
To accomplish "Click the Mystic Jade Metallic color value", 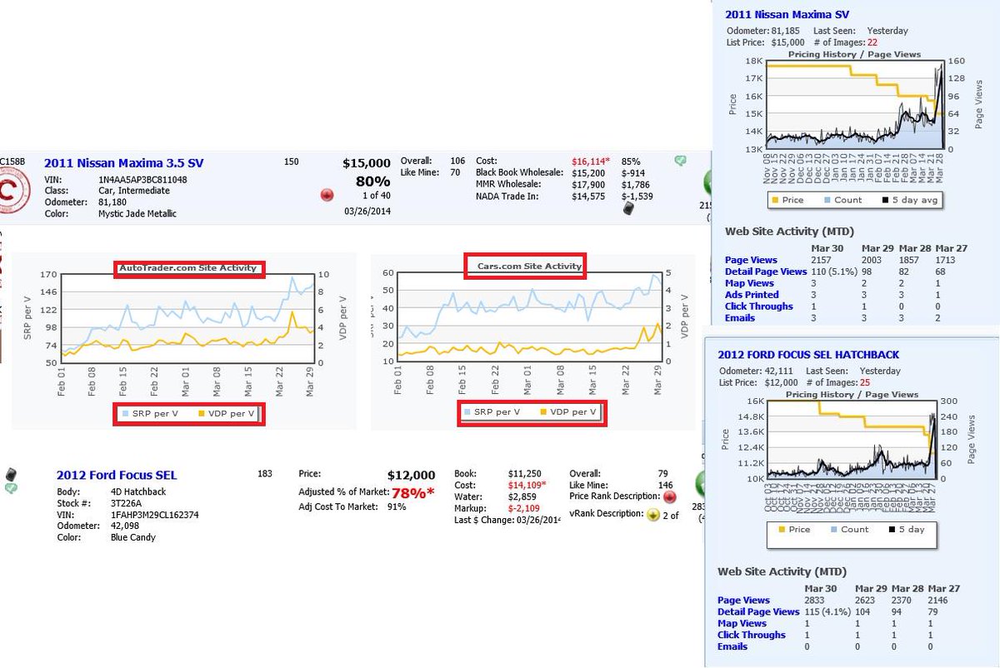I will click(137, 214).
